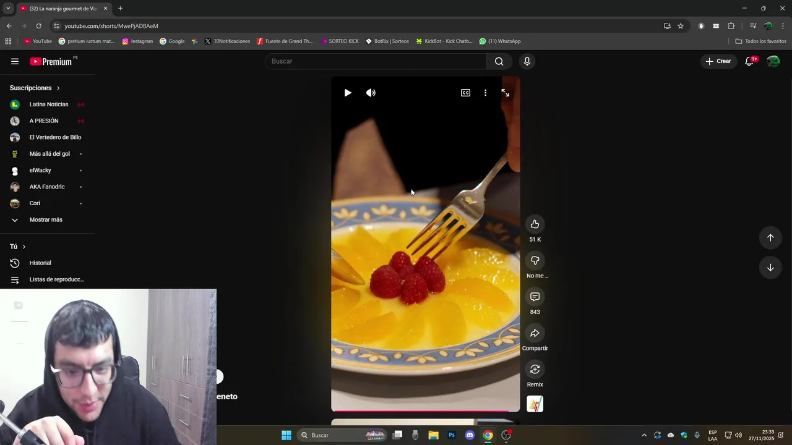Open Todos los favoritos folder

(x=760, y=41)
